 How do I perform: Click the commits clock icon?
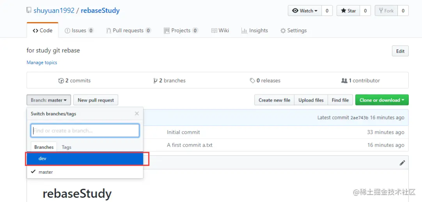[61, 81]
